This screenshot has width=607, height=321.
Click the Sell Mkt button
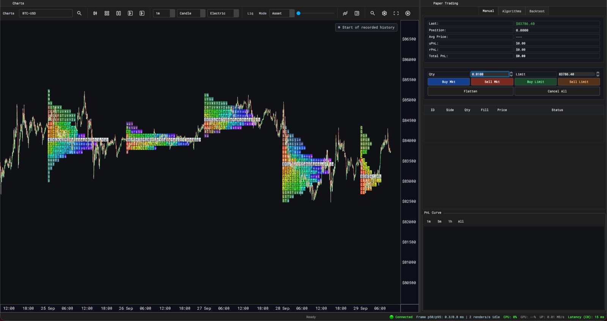click(492, 82)
